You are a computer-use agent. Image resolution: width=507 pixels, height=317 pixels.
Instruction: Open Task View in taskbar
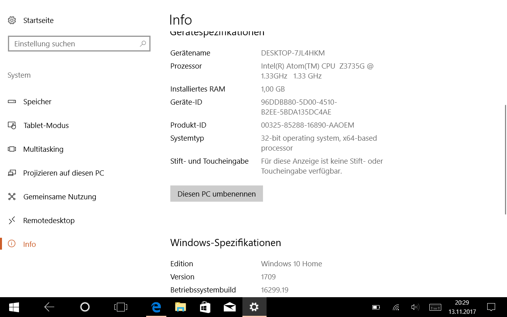[x=120, y=307]
